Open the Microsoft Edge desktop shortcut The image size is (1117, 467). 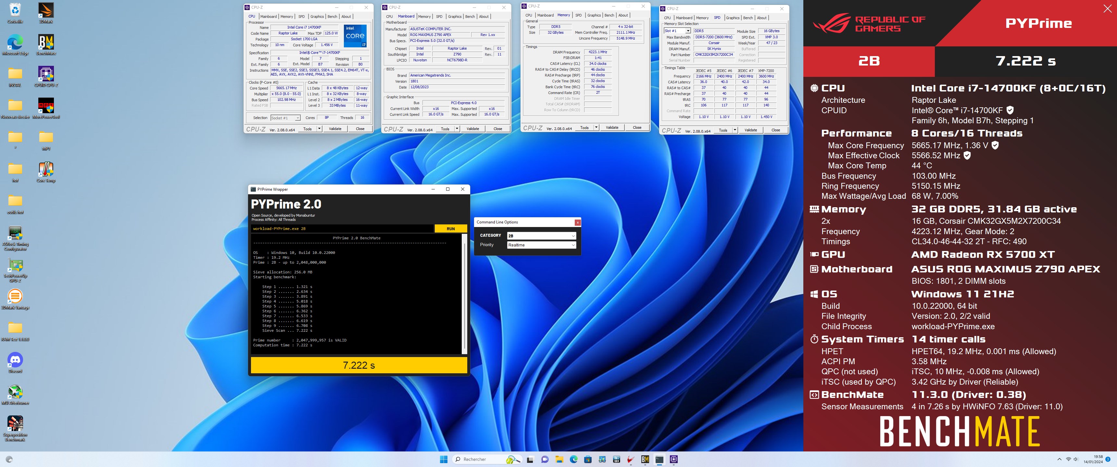tap(15, 45)
